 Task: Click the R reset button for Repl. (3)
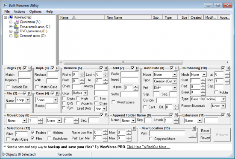tap(57, 68)
